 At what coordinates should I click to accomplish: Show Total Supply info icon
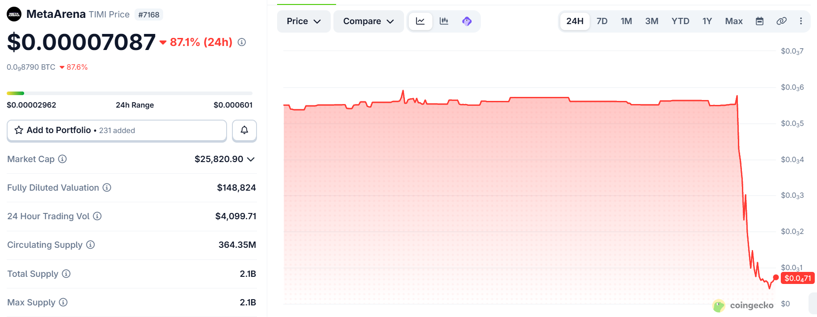(66, 274)
